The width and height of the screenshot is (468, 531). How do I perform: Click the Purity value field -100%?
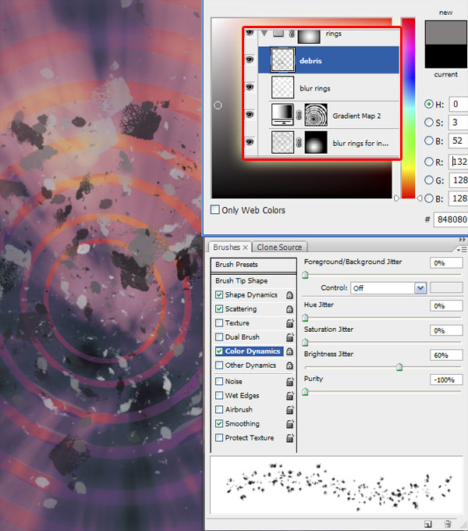tap(446, 380)
